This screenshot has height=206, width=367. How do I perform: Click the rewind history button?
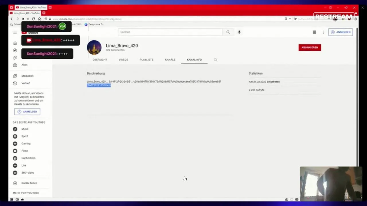click(23, 19)
